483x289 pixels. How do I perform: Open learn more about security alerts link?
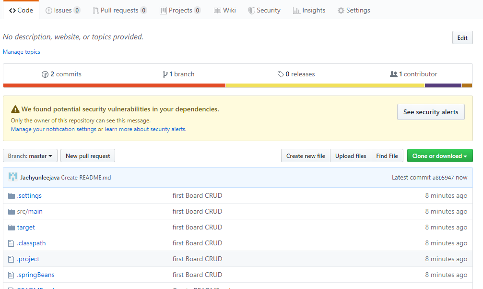(x=145, y=129)
